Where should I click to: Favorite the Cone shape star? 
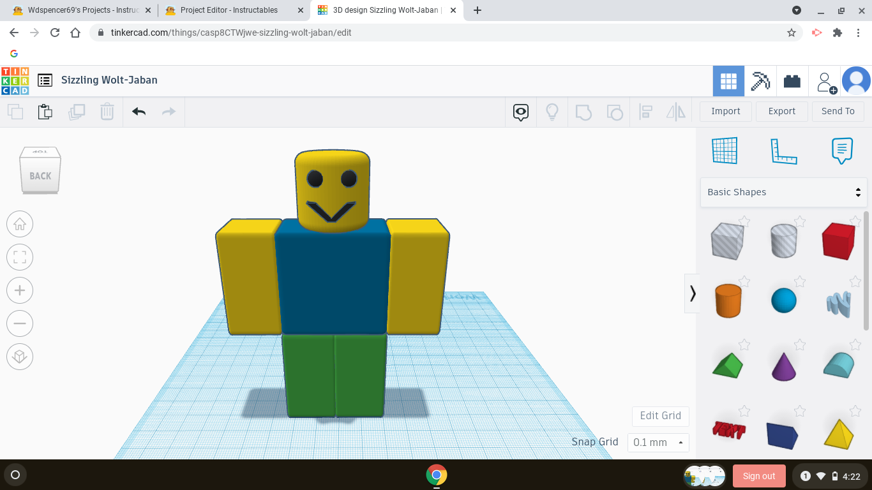[x=800, y=345]
